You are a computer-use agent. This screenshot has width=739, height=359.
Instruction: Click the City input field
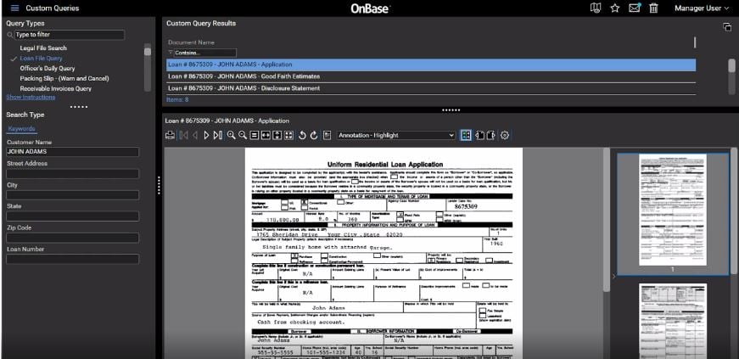click(x=73, y=195)
